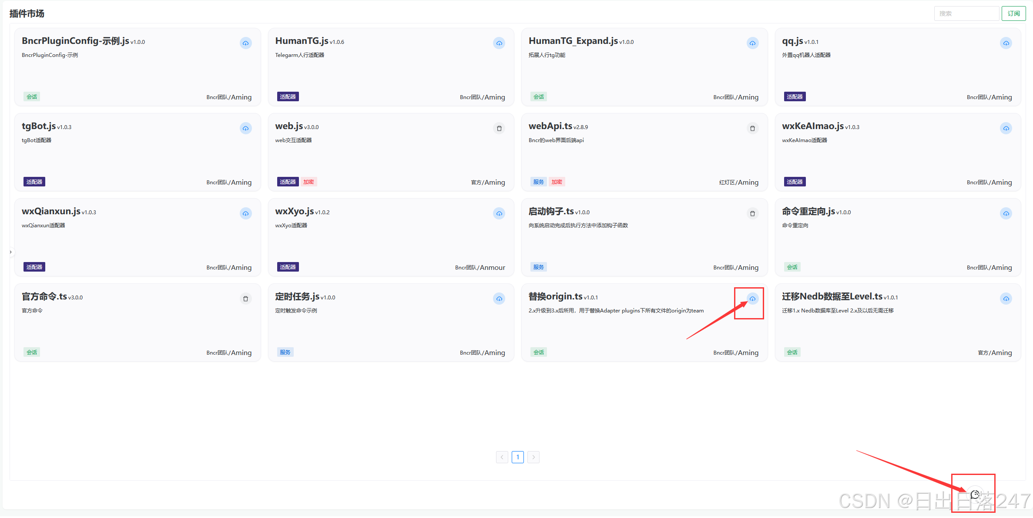The height and width of the screenshot is (518, 1033).
Task: Click the qq.js cloud download icon
Action: tap(1006, 43)
